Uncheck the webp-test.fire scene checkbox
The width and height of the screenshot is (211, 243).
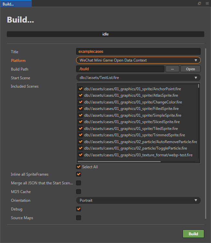81,155
